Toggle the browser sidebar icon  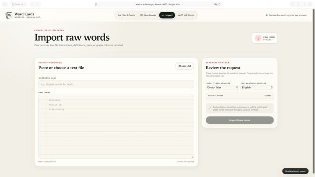(5, 4)
